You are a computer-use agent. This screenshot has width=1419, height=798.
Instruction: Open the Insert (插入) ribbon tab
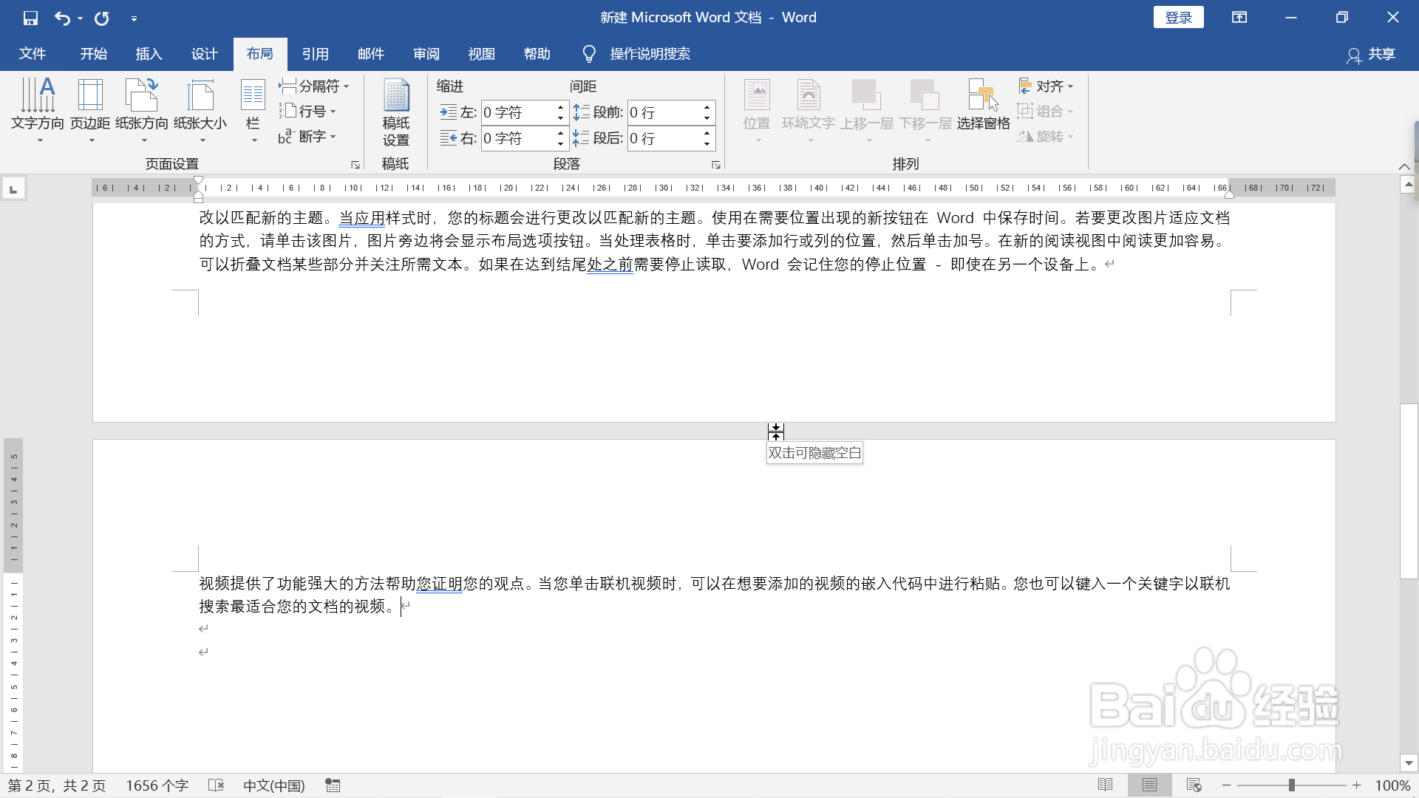click(x=149, y=54)
